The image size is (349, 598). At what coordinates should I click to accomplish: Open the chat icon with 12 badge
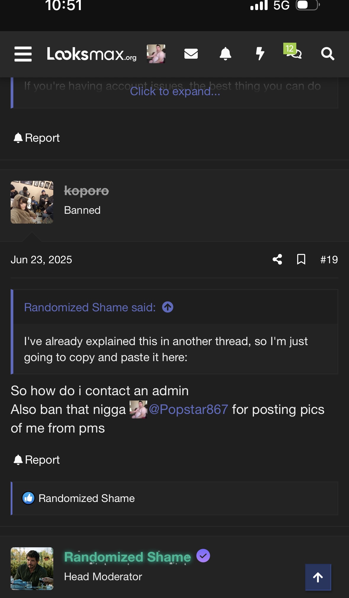click(293, 52)
